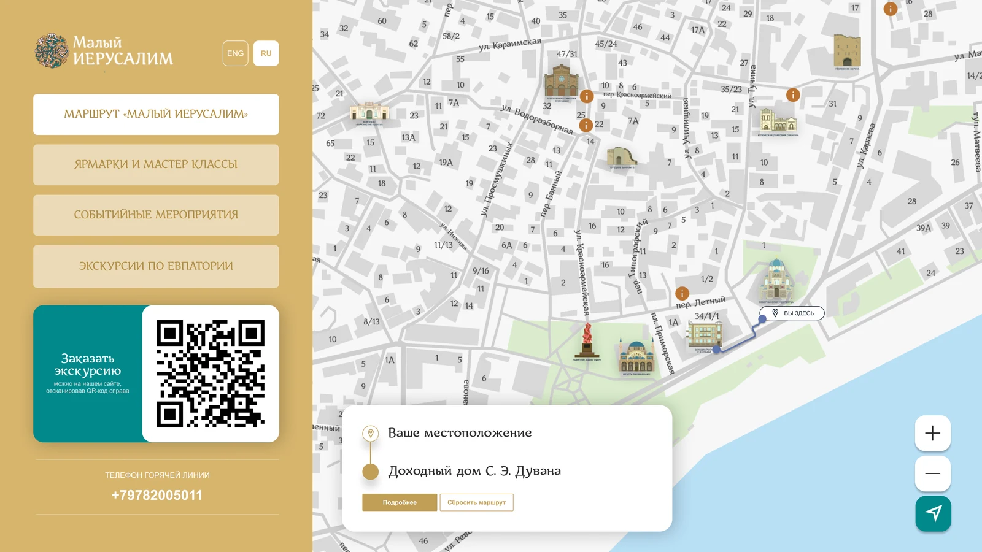Click the QR code for ordering excursion

click(211, 374)
